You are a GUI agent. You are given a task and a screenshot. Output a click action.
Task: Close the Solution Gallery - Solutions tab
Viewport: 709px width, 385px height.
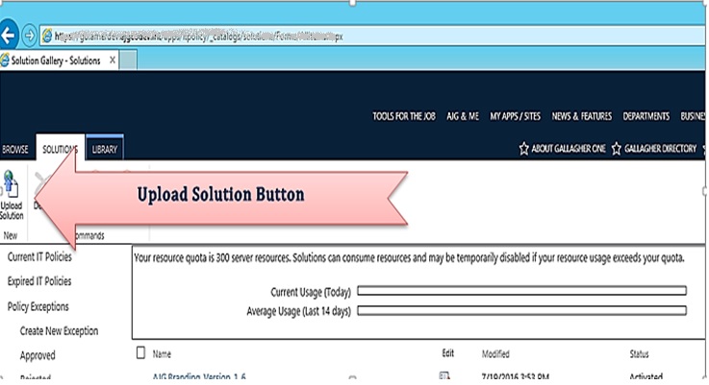[113, 60]
